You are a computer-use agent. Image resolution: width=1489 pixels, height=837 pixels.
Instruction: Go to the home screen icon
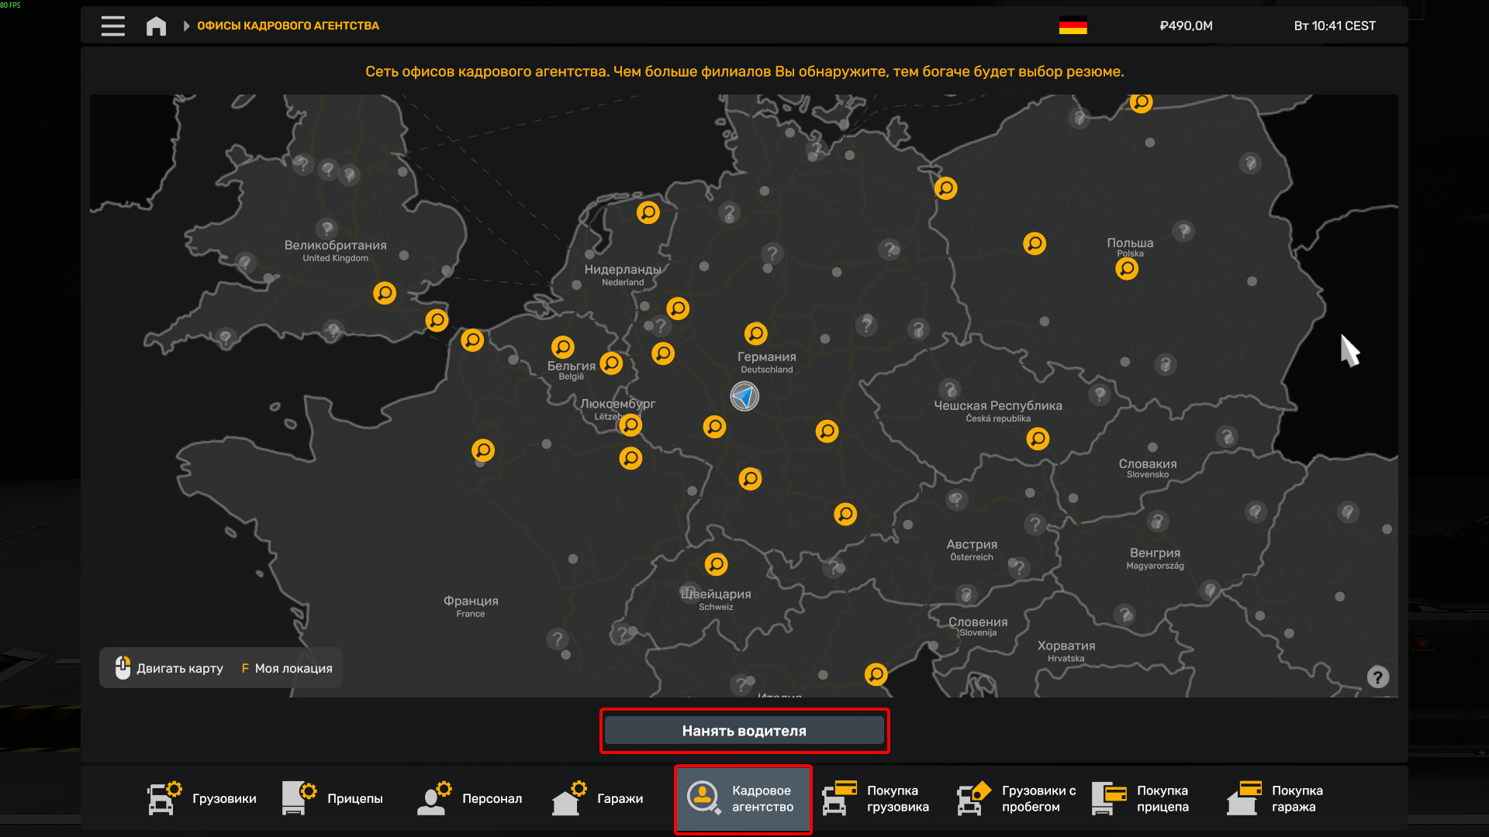[156, 26]
